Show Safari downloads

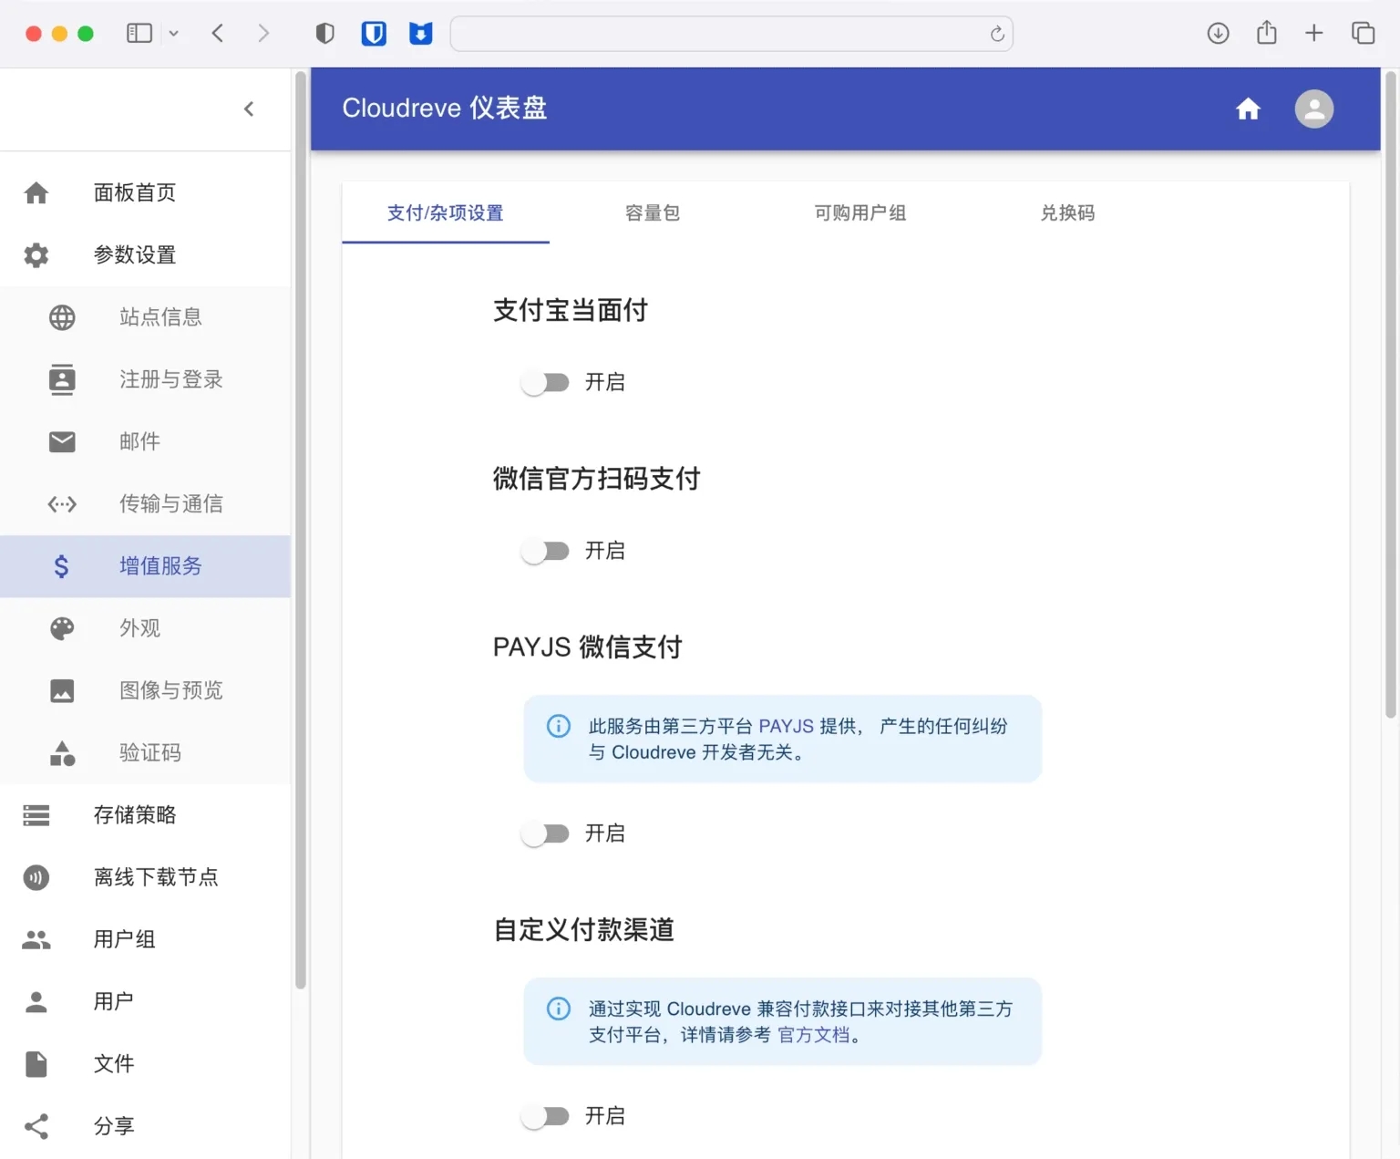(1218, 34)
